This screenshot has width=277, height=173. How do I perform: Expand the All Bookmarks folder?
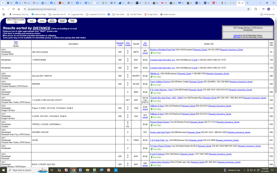coord(268,14)
